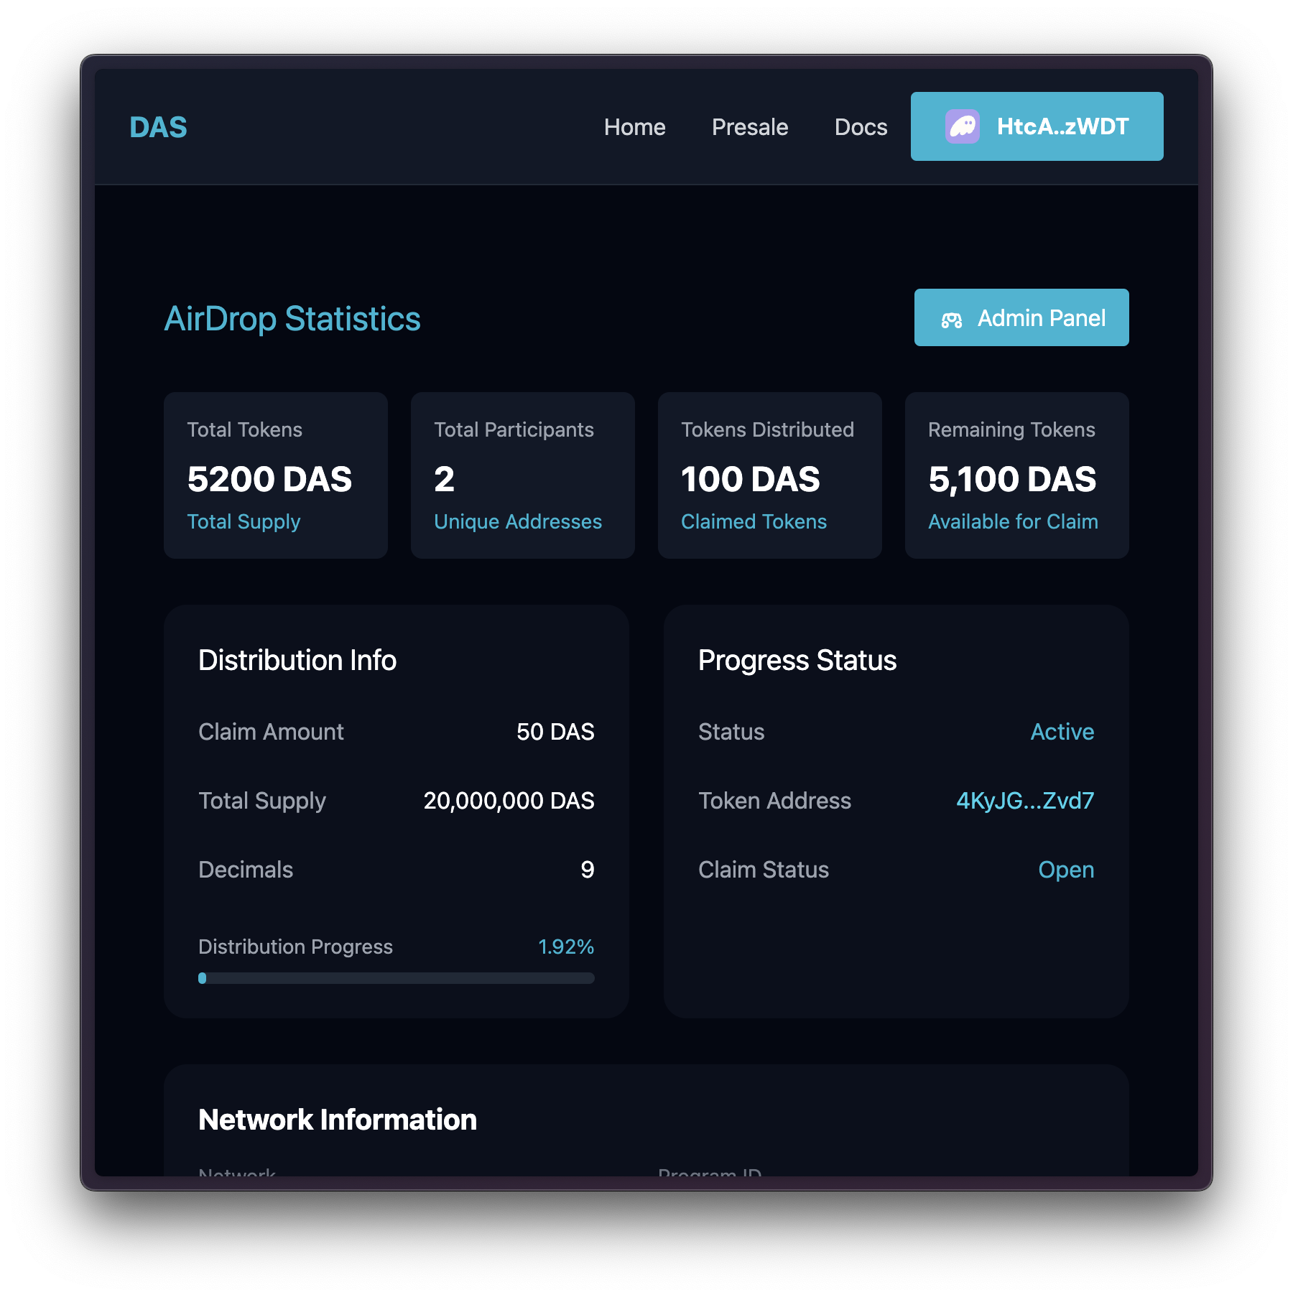Open the Home page
The image size is (1293, 1297).
click(634, 127)
